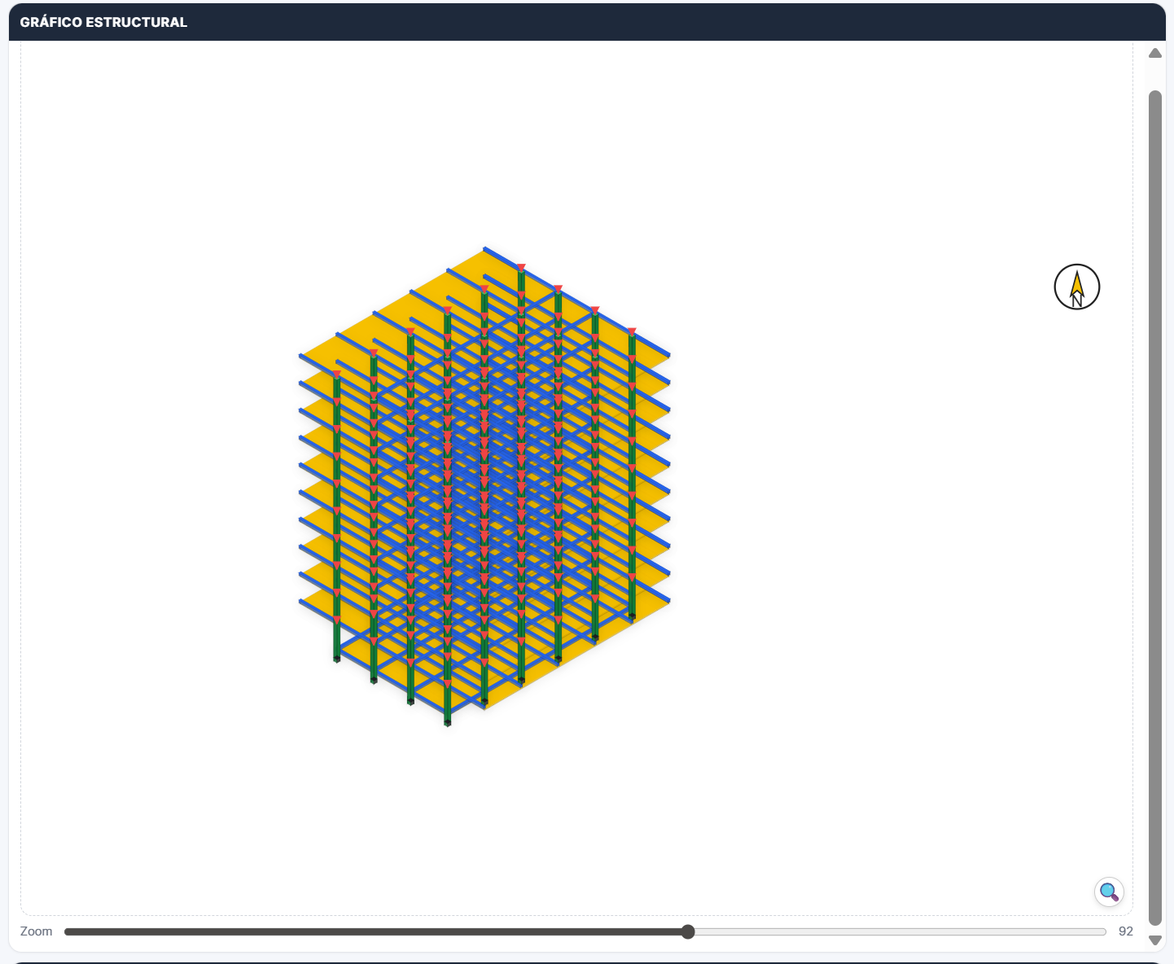Click the vertical scrollbar thumb

click(1154, 505)
